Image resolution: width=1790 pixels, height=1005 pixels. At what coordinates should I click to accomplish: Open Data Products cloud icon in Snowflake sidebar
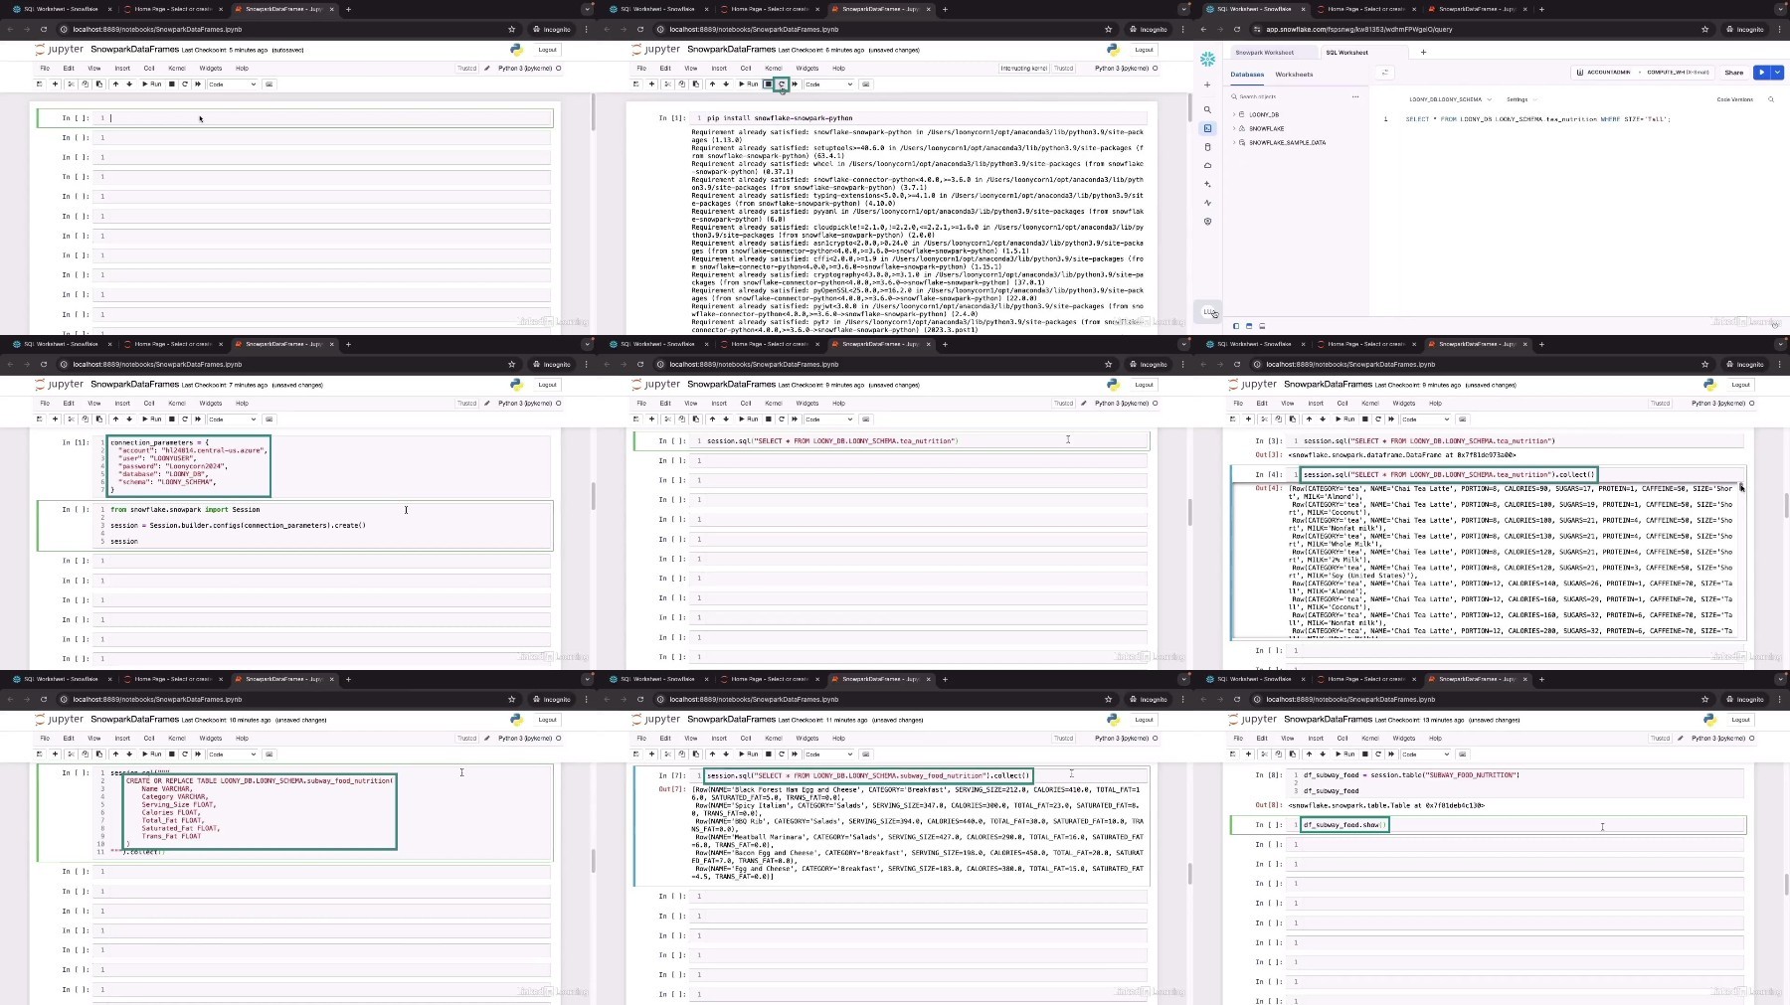(1207, 165)
